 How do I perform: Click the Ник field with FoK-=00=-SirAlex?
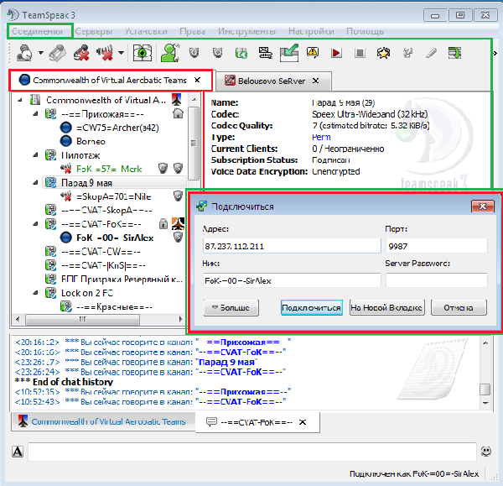point(292,280)
